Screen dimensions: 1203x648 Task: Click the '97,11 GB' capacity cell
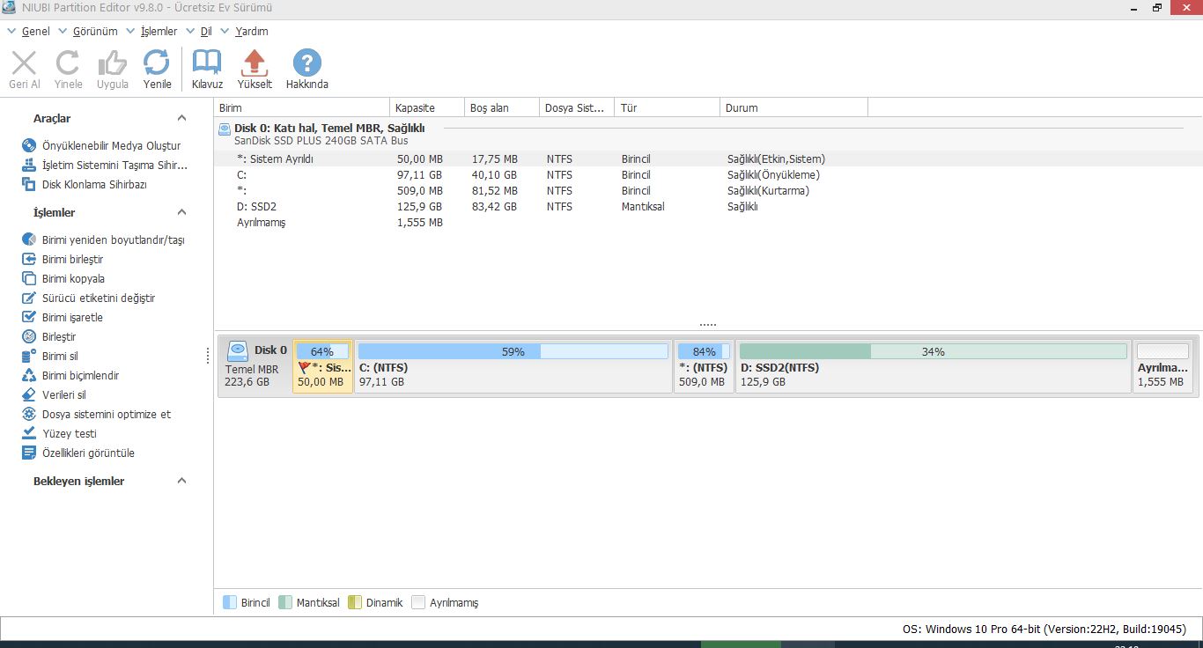point(419,175)
